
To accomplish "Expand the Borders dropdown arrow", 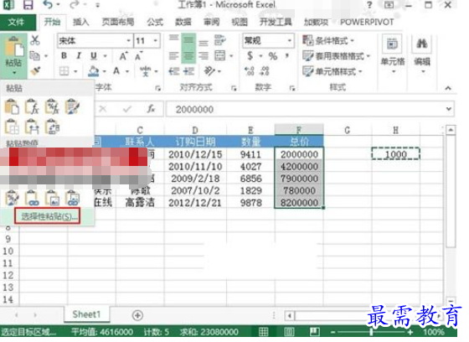I will [x=75, y=71].
